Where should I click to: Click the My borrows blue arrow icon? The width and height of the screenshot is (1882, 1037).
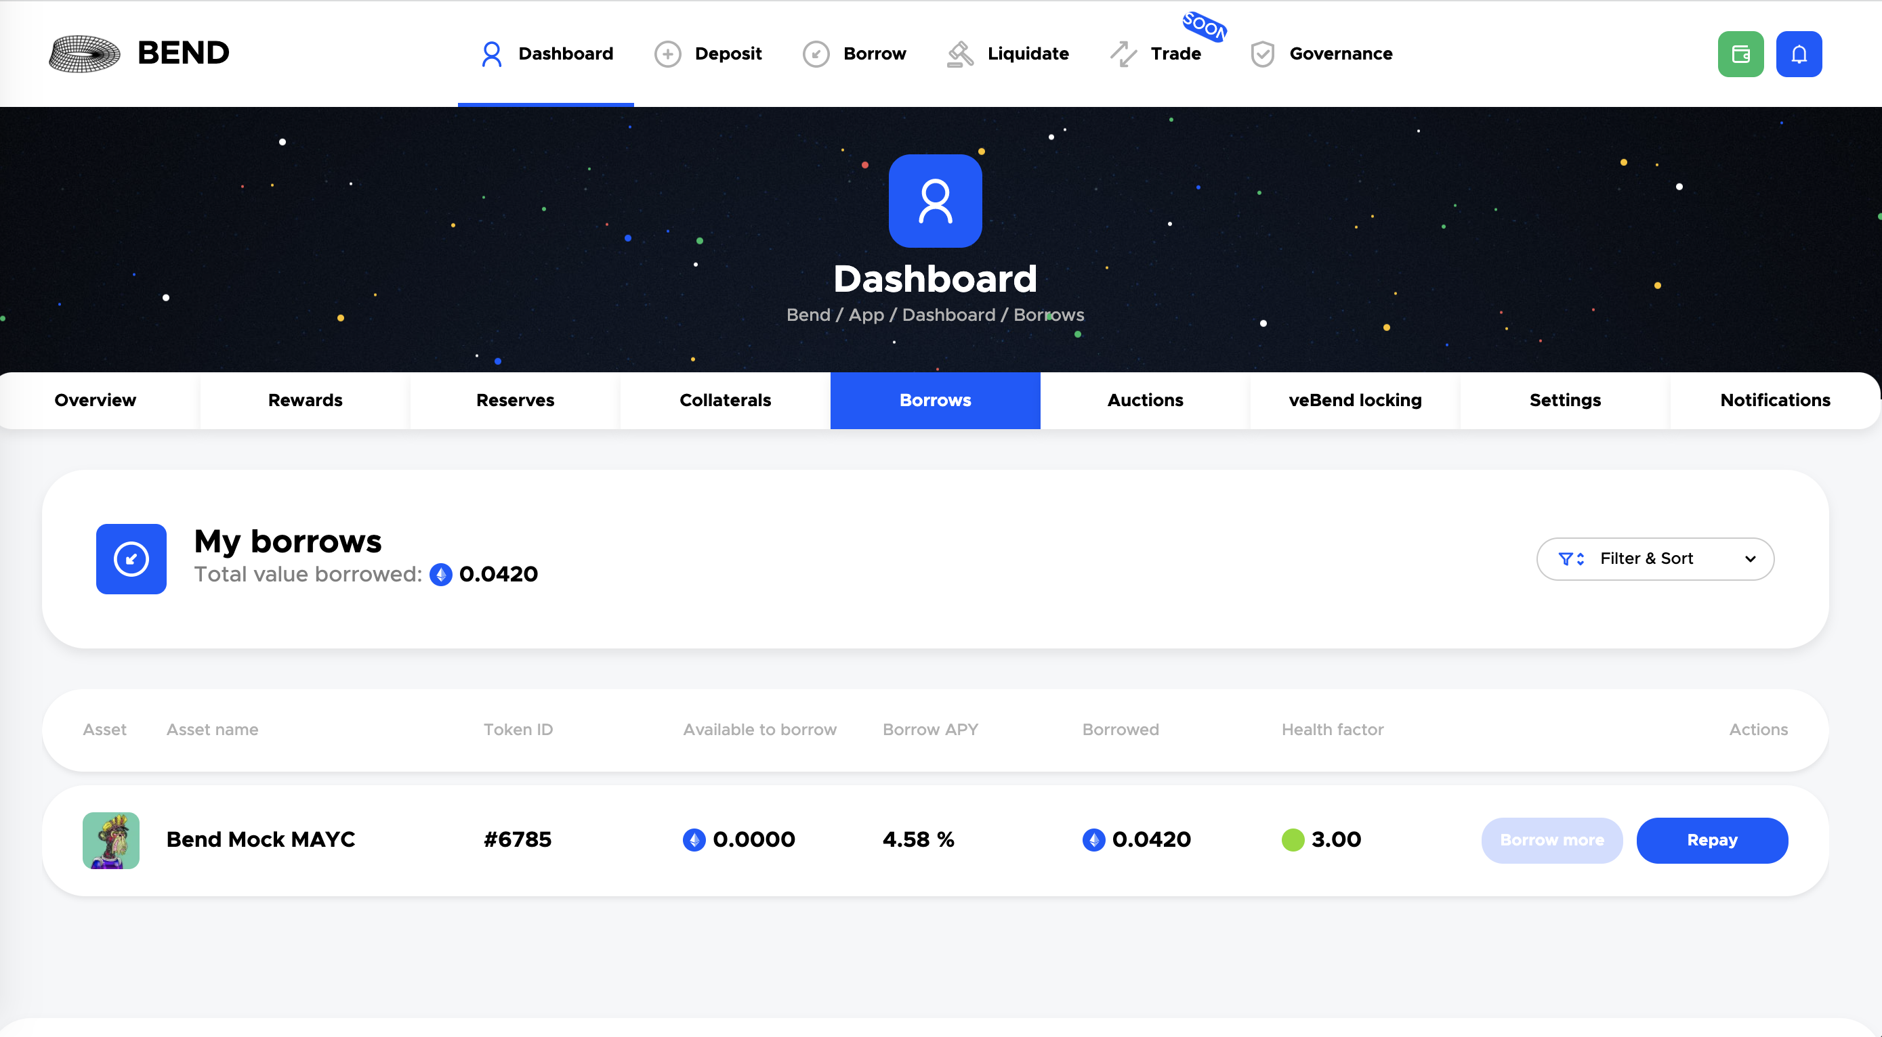click(x=131, y=559)
